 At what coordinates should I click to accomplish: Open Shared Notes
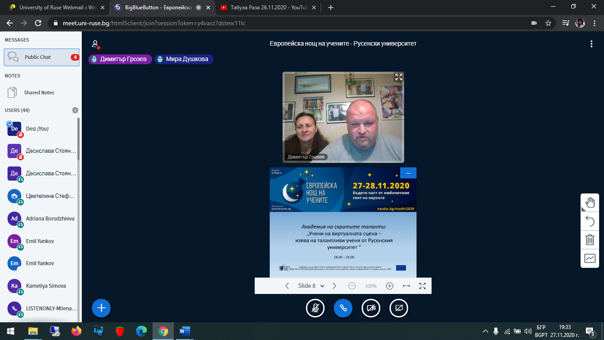[39, 93]
